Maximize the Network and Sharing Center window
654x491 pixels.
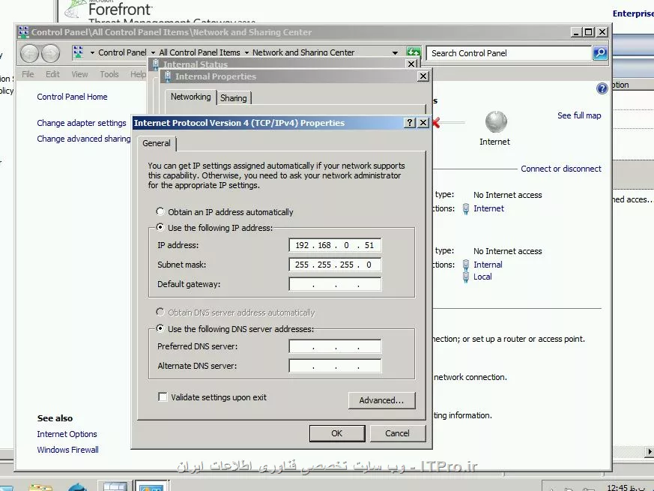pos(589,32)
